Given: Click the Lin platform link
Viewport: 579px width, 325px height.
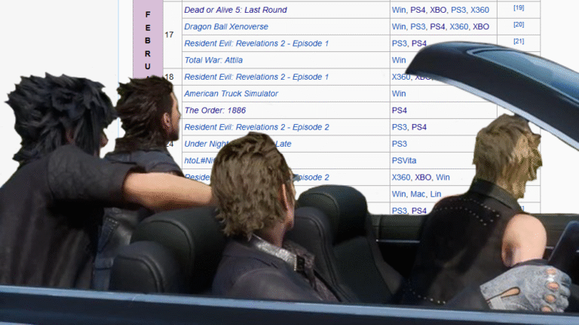Looking at the screenshot, I should [x=436, y=194].
